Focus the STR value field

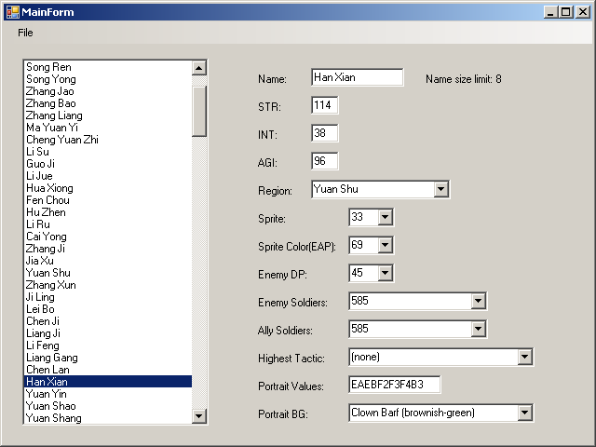point(324,105)
